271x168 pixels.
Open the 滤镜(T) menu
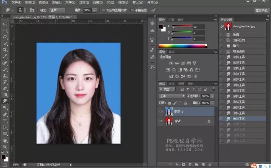click(x=98, y=2)
